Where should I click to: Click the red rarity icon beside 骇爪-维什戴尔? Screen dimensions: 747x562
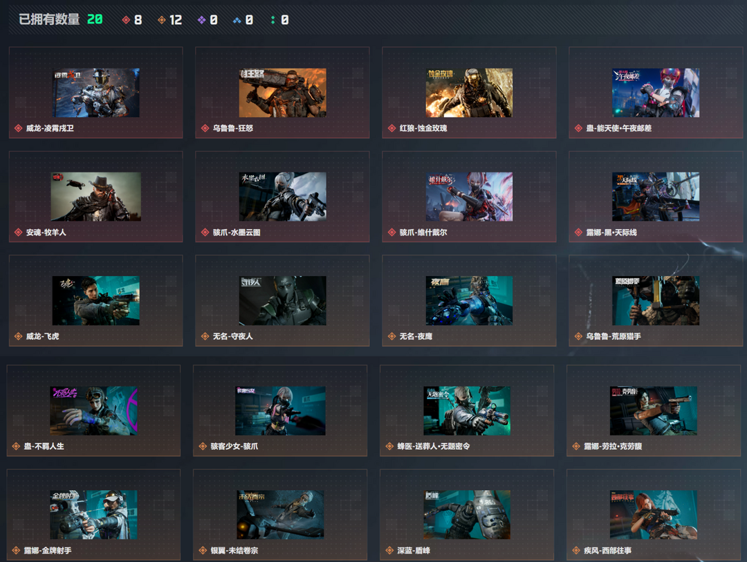point(391,233)
